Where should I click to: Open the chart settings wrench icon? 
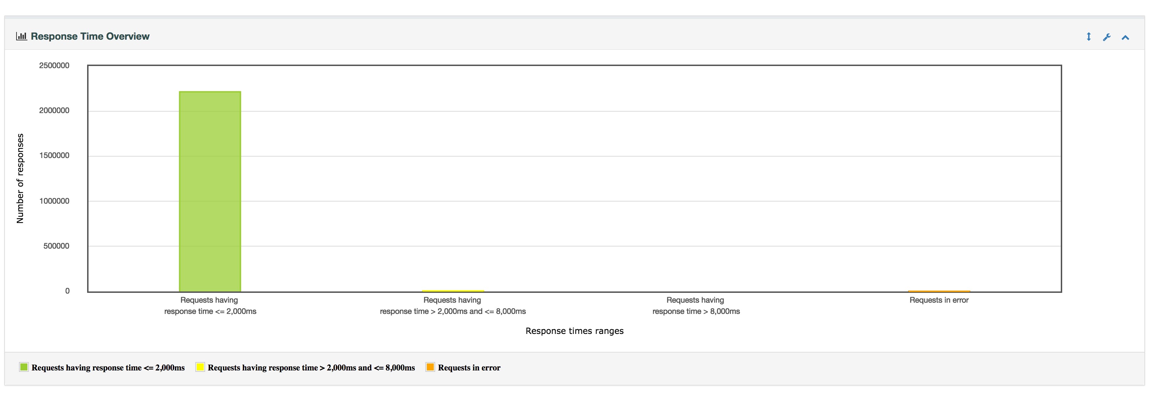[x=1107, y=37]
